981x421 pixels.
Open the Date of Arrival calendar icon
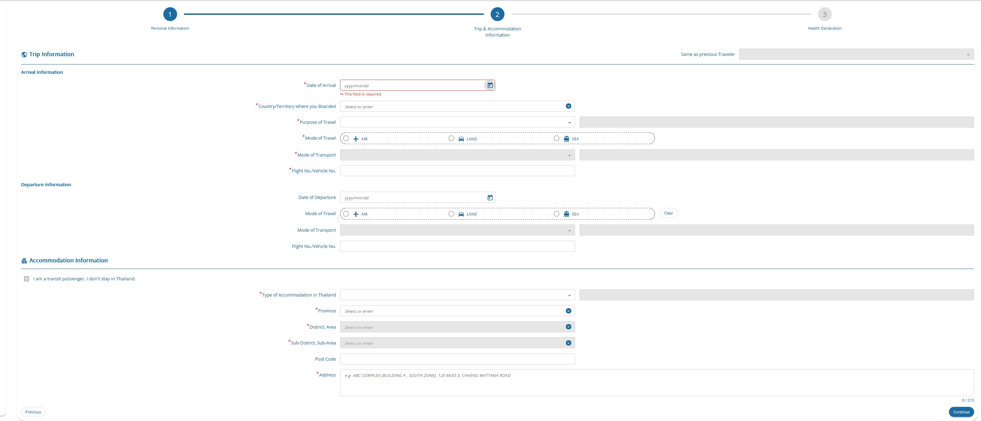(x=490, y=86)
